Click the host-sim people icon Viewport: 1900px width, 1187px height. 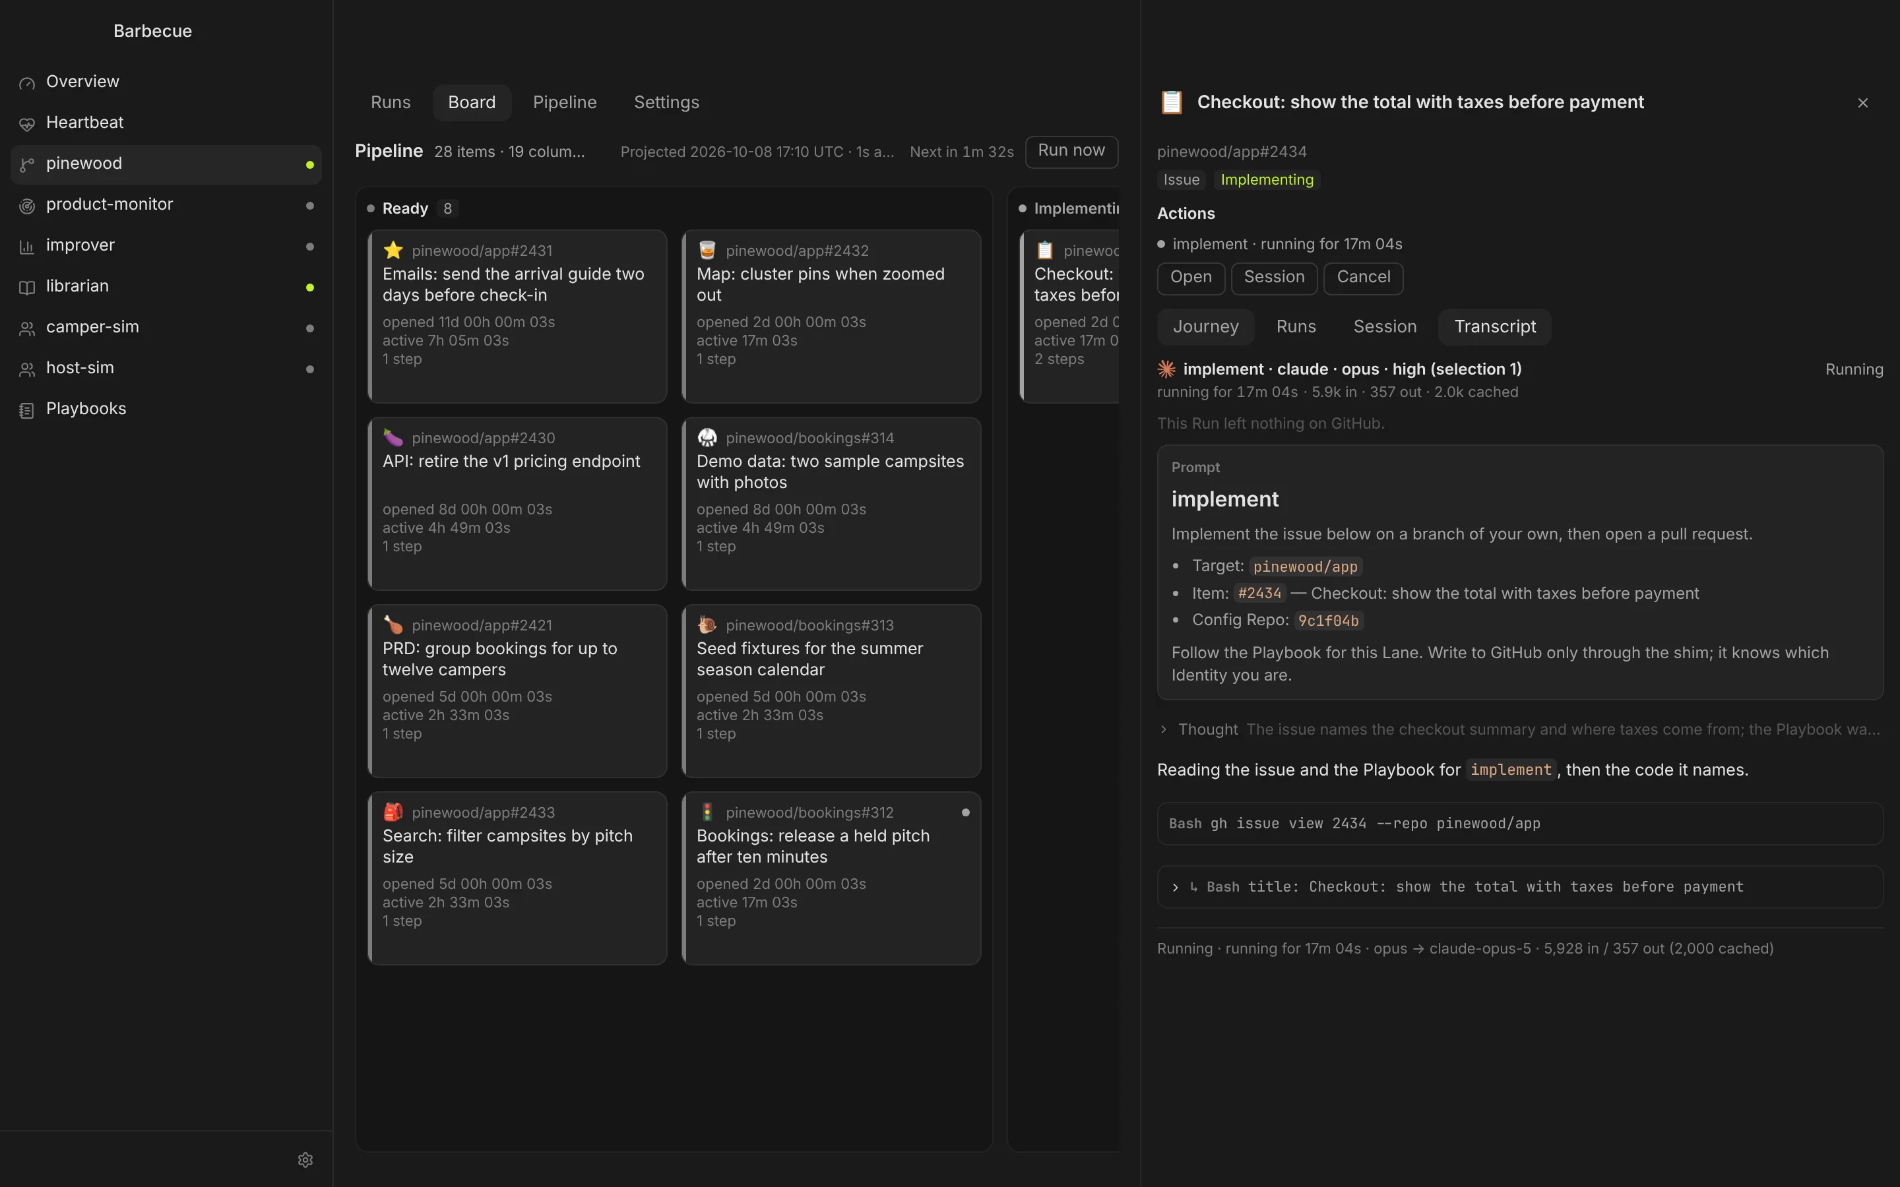26,369
